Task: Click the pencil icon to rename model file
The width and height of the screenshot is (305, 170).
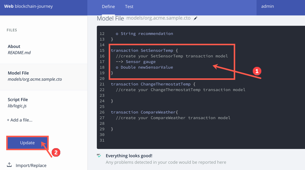Action: (195, 18)
